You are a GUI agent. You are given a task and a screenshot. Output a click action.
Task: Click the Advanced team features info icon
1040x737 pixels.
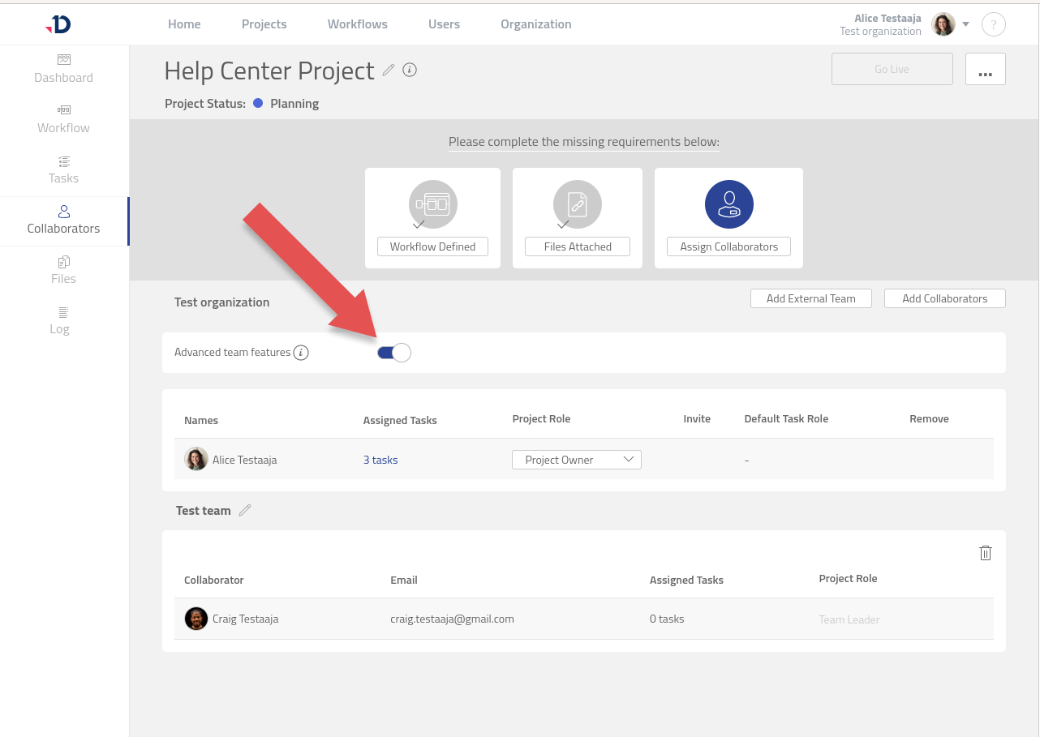(x=301, y=353)
